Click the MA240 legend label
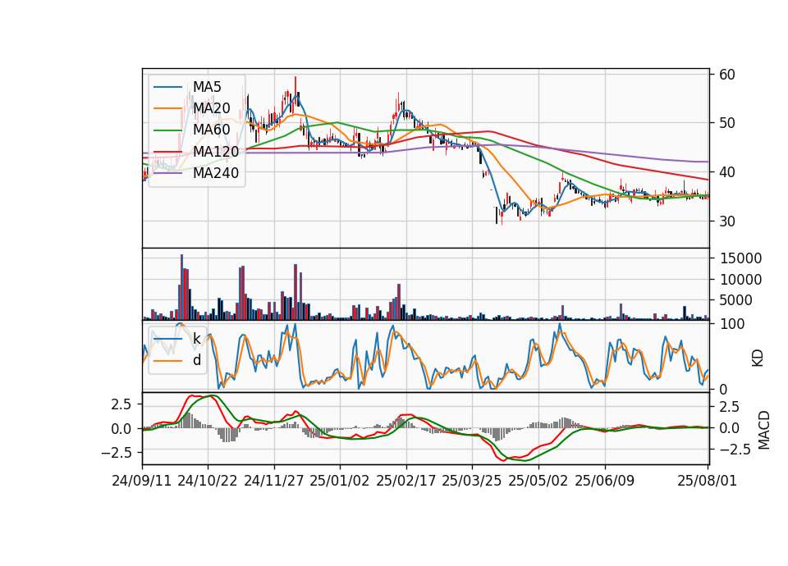This screenshot has height=566, width=788. pyautogui.click(x=216, y=173)
